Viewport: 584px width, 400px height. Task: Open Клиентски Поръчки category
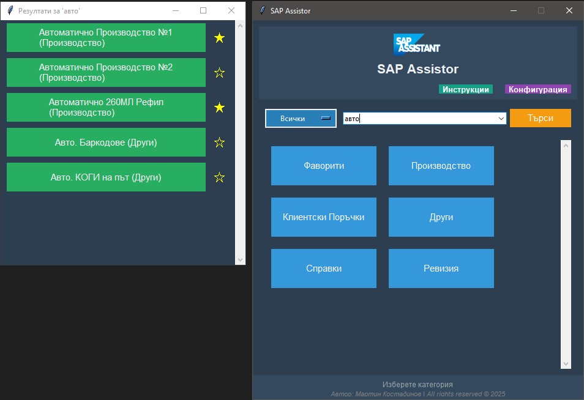pyautogui.click(x=324, y=217)
